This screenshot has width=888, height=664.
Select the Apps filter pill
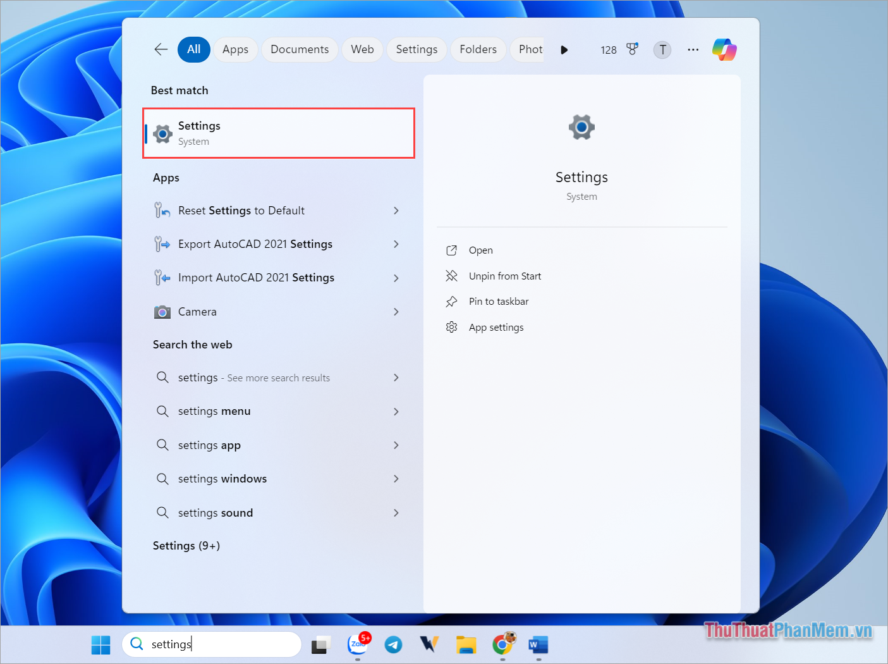click(x=235, y=49)
